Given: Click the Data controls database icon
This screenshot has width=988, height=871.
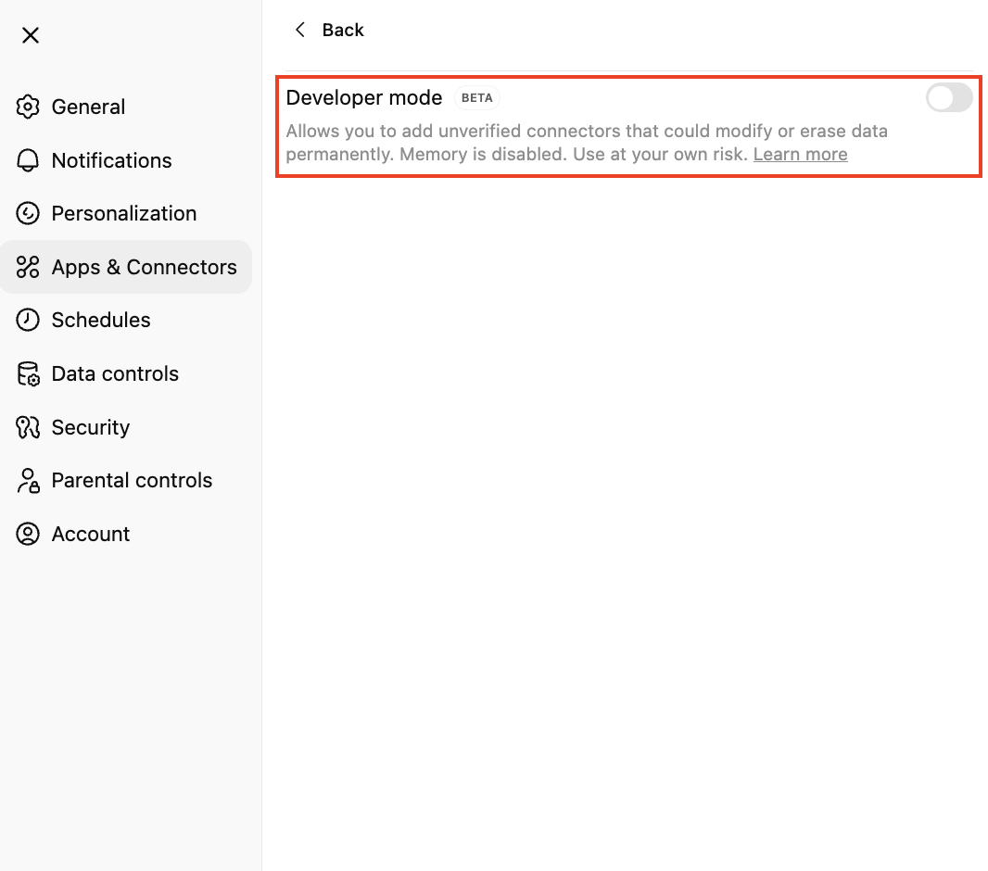Looking at the screenshot, I should (28, 373).
